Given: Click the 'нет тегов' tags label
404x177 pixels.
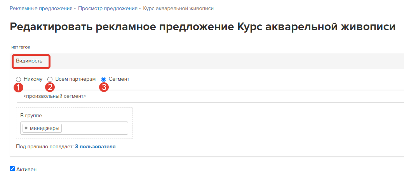Looking at the screenshot, I should (21, 47).
